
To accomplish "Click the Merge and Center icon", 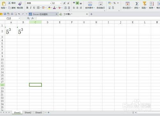I will [90, 4].
